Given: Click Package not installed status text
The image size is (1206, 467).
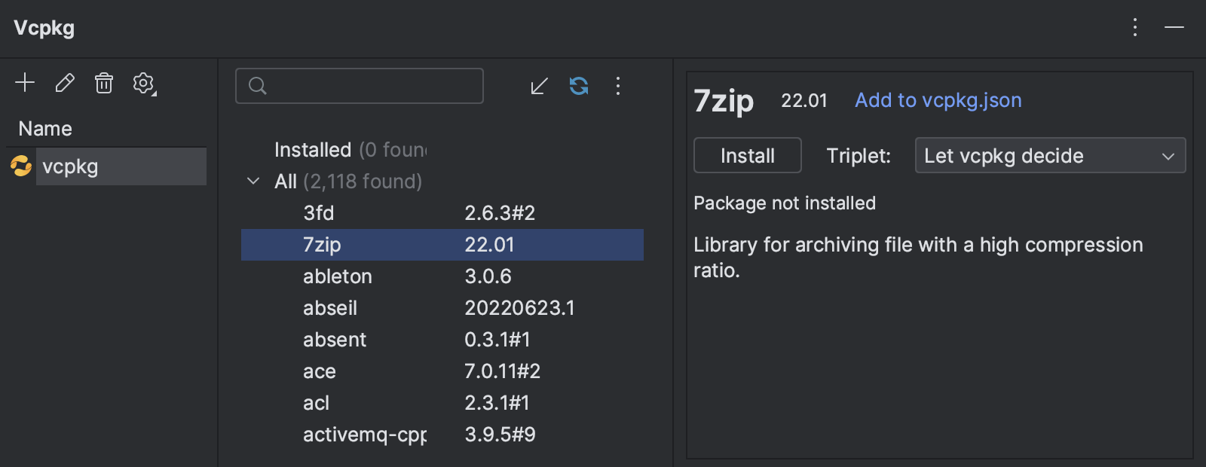Looking at the screenshot, I should 785,203.
